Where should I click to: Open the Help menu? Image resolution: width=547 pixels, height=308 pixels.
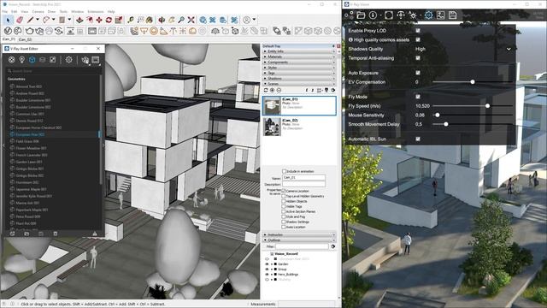click(111, 11)
